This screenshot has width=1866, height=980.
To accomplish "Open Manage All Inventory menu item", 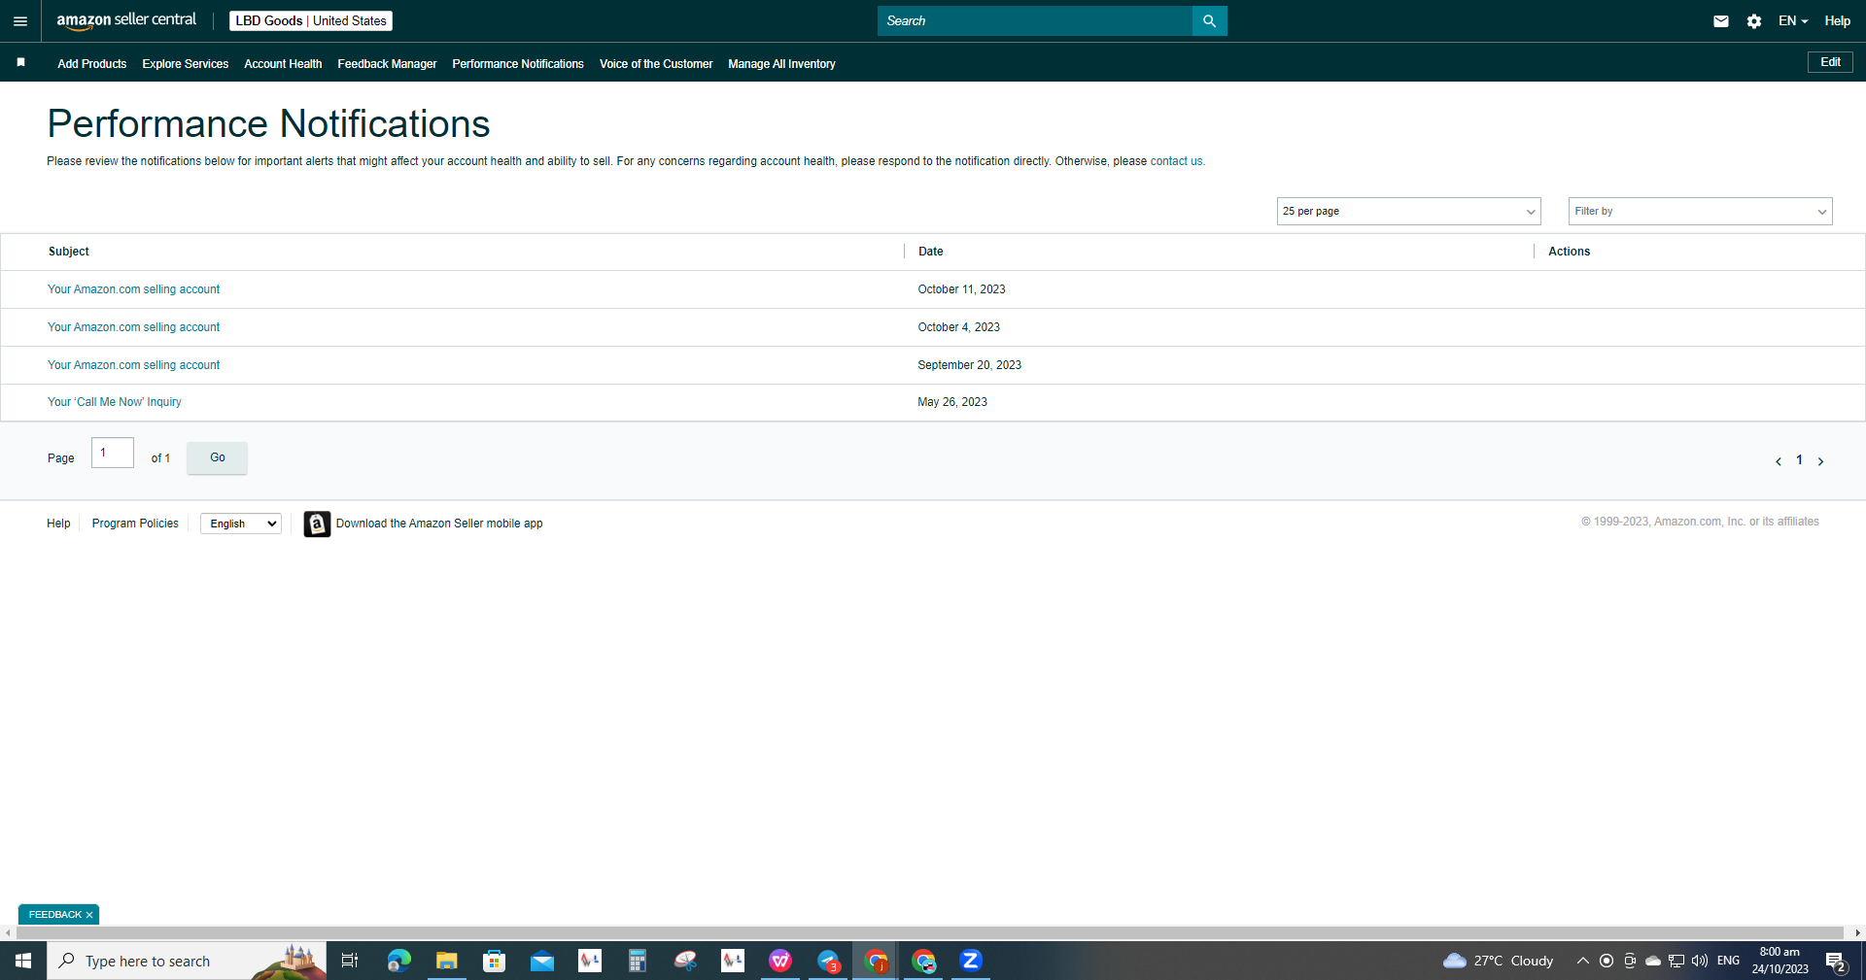I will 781,64.
